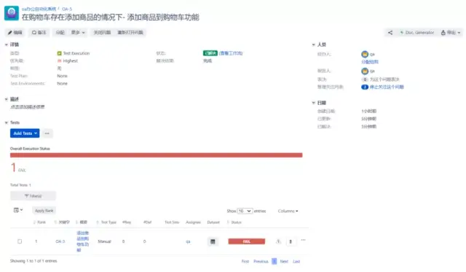Click the Dataset icon in the test row

213,241
